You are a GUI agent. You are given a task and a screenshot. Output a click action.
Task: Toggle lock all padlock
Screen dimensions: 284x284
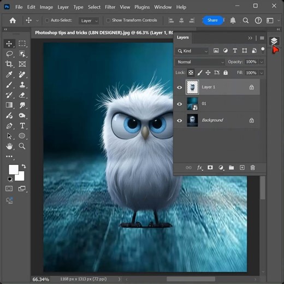(x=226, y=73)
